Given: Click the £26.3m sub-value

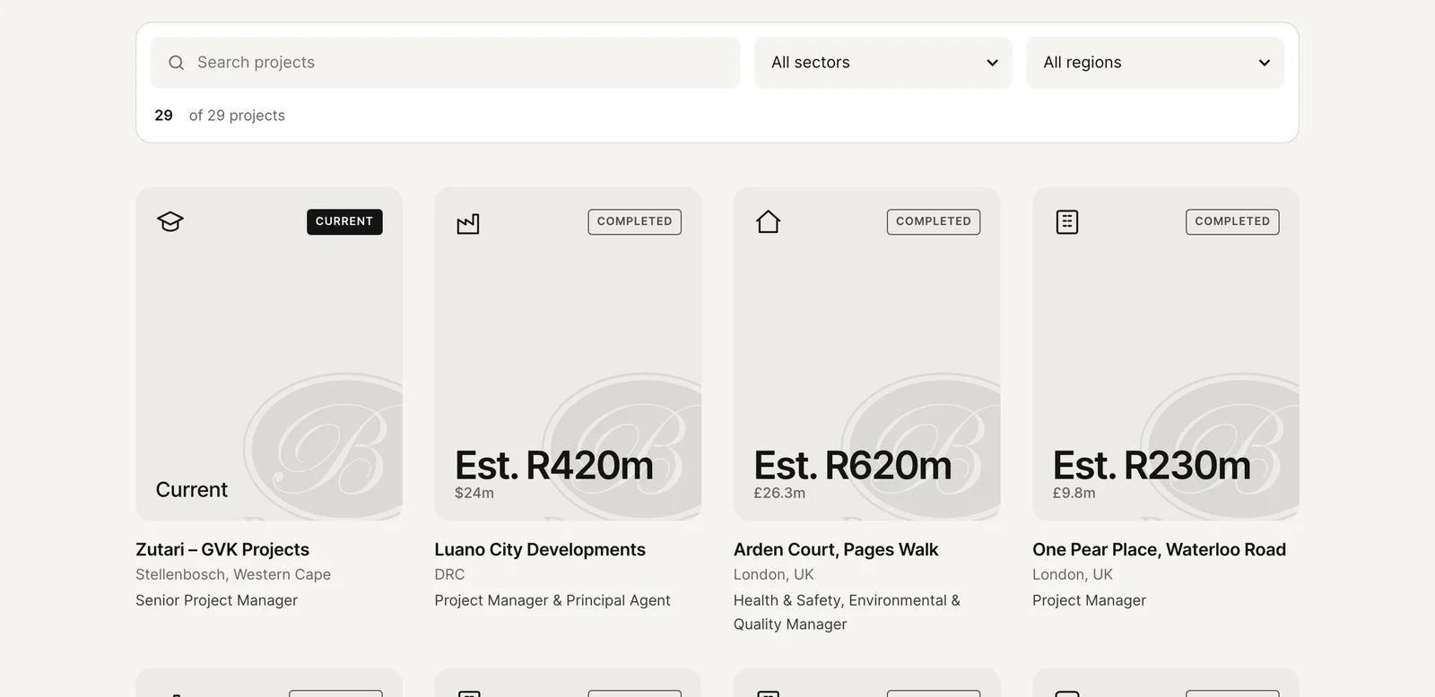Looking at the screenshot, I should [779, 493].
